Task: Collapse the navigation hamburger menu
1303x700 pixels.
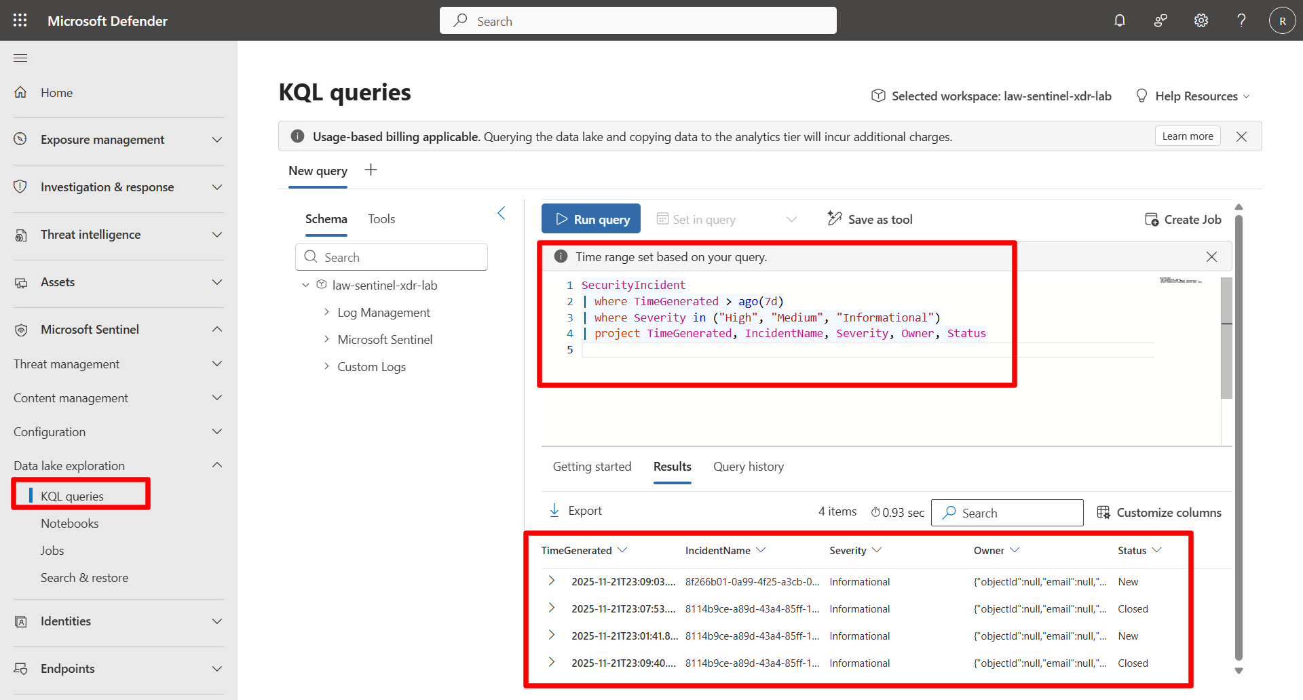Action: [20, 58]
